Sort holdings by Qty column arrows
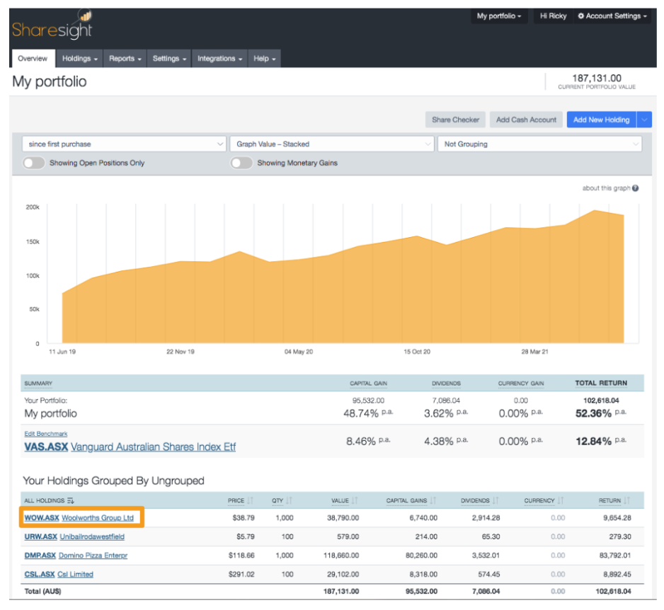 (289, 500)
